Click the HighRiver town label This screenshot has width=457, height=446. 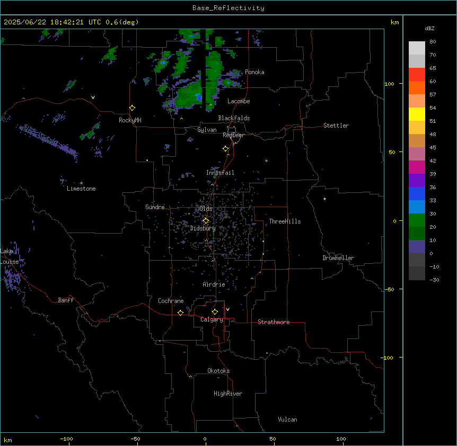(228, 394)
